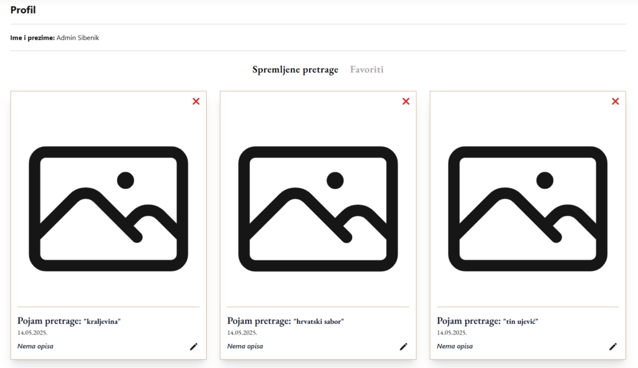Open search term link "kraljevina"

(69, 321)
